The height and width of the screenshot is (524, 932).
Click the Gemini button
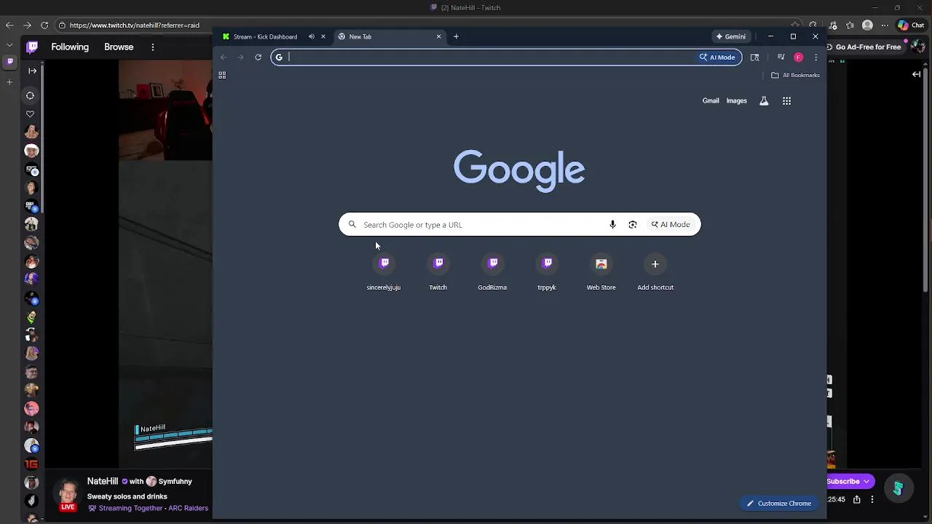[730, 36]
